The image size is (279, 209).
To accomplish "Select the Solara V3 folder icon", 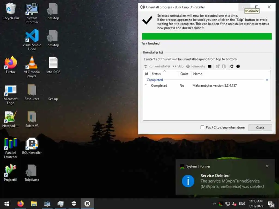I will [32, 119].
